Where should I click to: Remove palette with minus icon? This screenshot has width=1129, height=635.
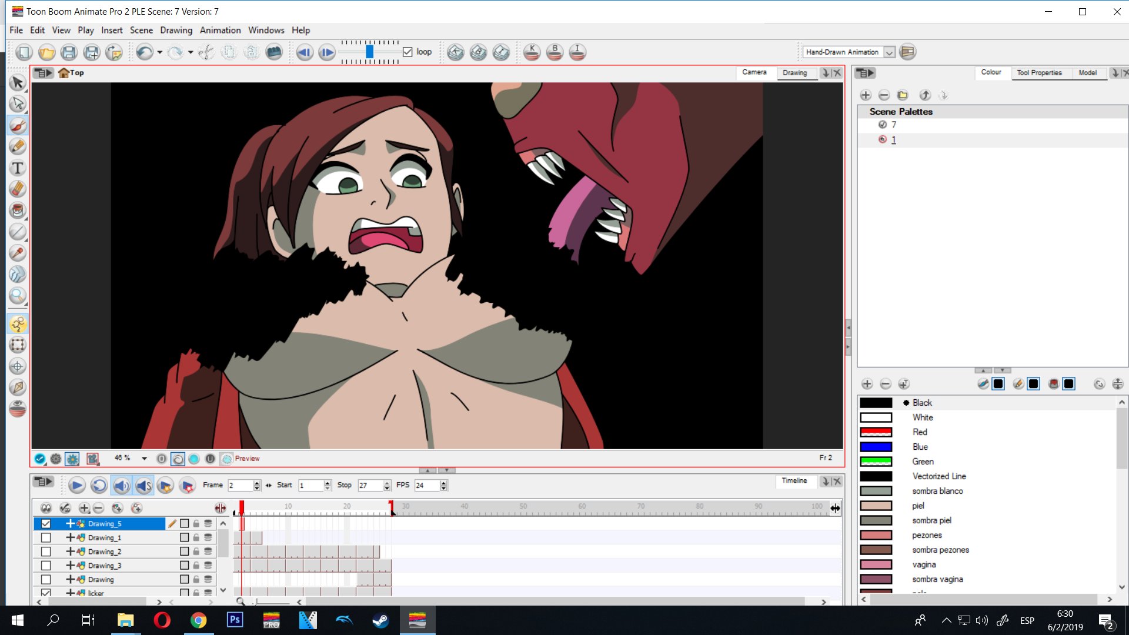coord(884,95)
